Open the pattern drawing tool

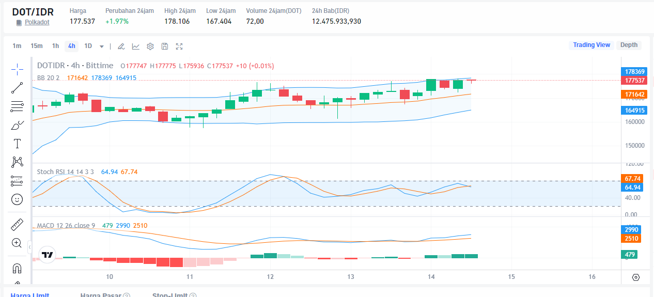(17, 162)
